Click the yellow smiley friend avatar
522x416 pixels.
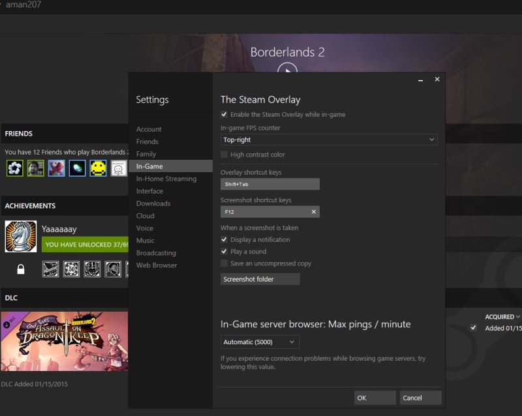click(99, 168)
